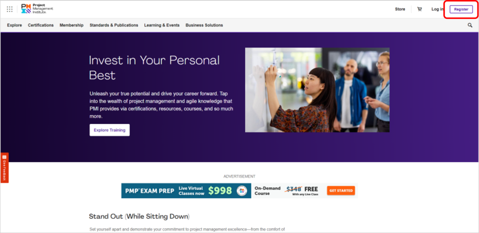
Task: Click the Store link
Action: point(400,9)
